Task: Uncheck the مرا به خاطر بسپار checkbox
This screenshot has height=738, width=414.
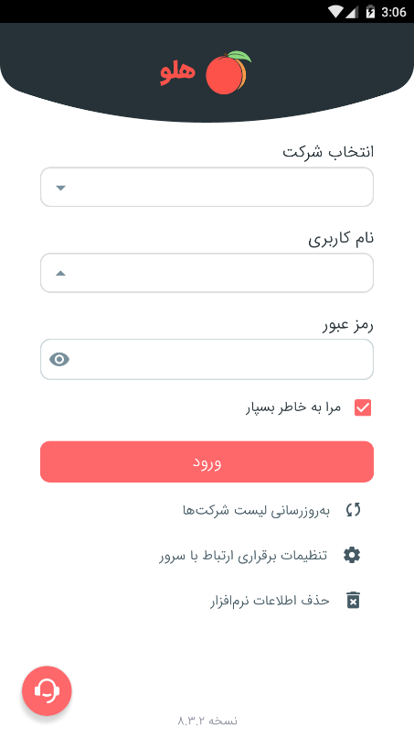Action: pyautogui.click(x=362, y=407)
